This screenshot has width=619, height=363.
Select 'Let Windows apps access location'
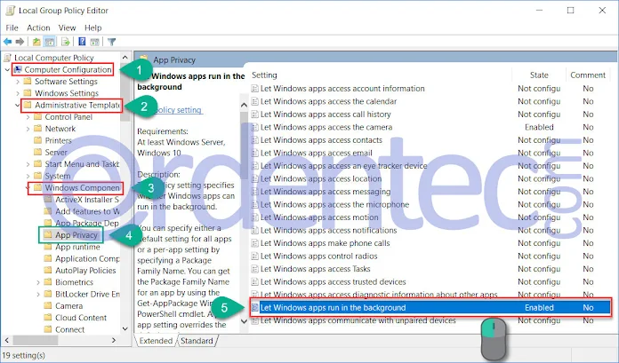click(430, 179)
